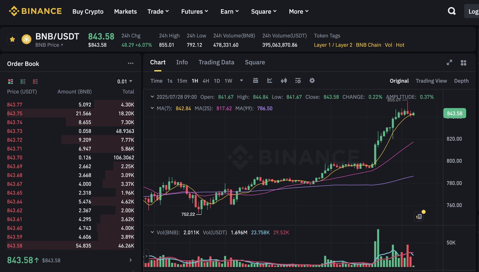The height and width of the screenshot is (272, 479).
Task: Switch to Depth chart view
Action: [461, 81]
